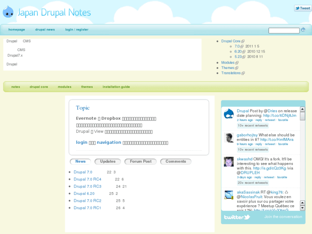The image size is (312, 234).
Task: Open gaborhojtsy username link
Action: click(247, 135)
